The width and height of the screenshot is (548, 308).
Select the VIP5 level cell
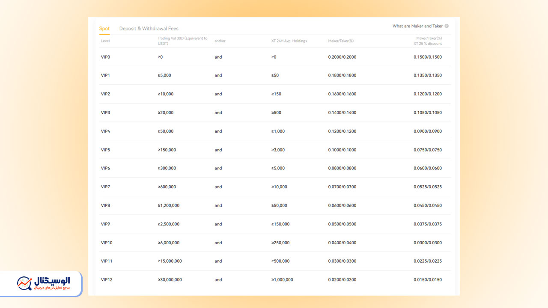click(x=105, y=150)
